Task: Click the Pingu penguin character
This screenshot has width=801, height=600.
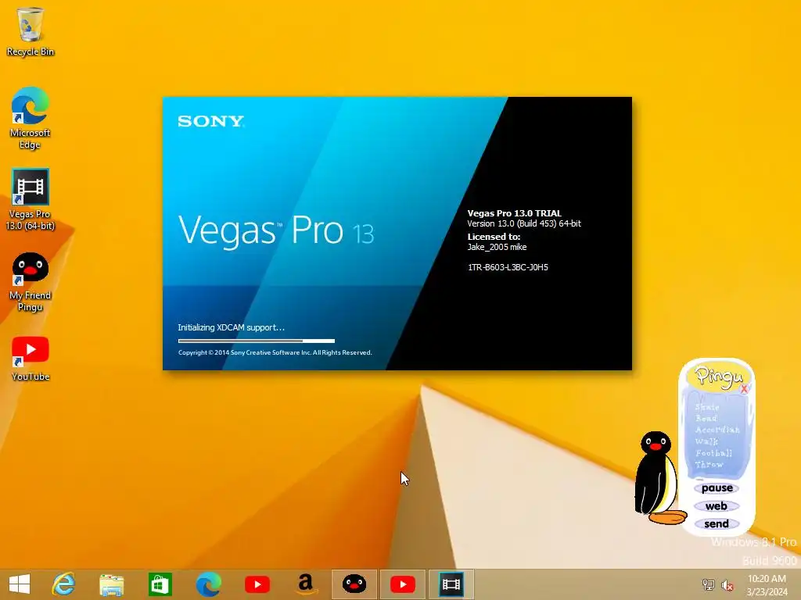Action: tap(659, 478)
